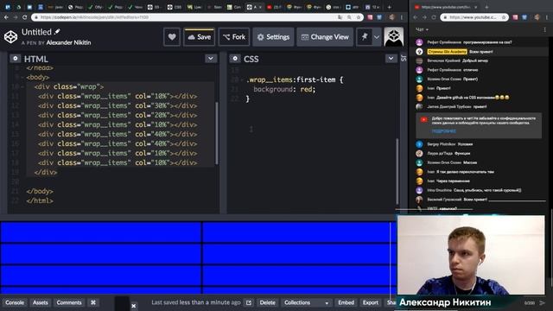Switch to the collapsed JS panel
This screenshot has height=311, width=553.
[x=404, y=59]
